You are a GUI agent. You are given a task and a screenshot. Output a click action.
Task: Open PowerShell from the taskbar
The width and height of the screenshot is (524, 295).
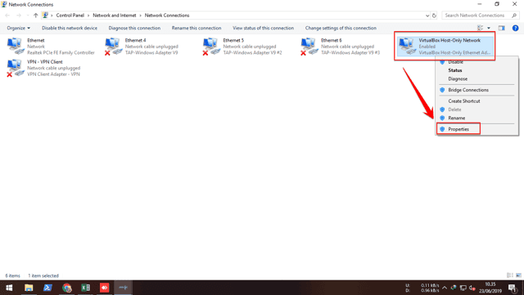pyautogui.click(x=47, y=288)
